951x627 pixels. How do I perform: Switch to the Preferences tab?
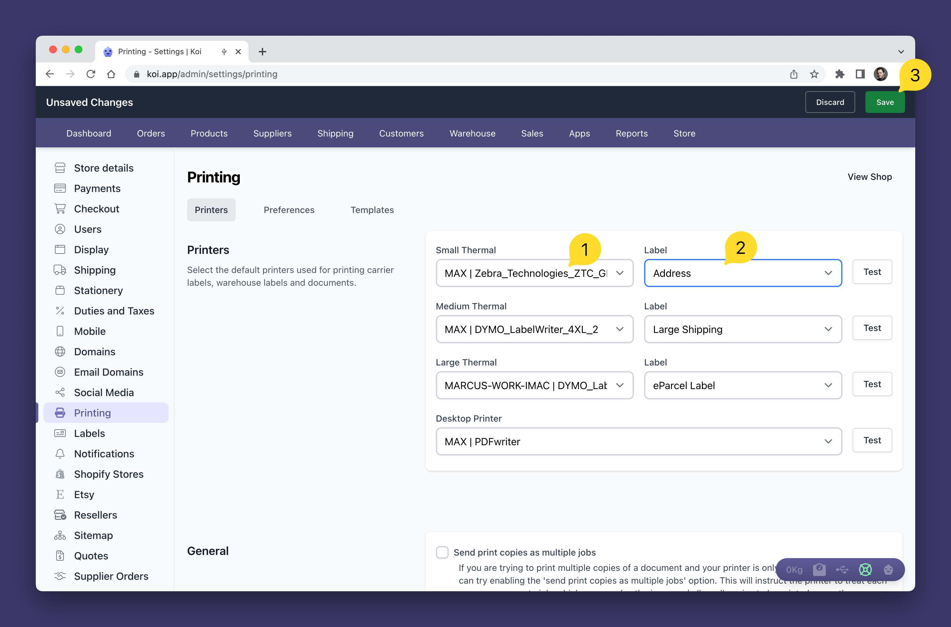(289, 210)
